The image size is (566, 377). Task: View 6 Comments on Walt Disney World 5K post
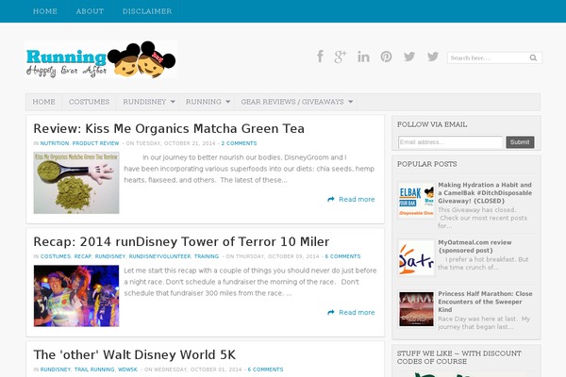click(x=265, y=369)
